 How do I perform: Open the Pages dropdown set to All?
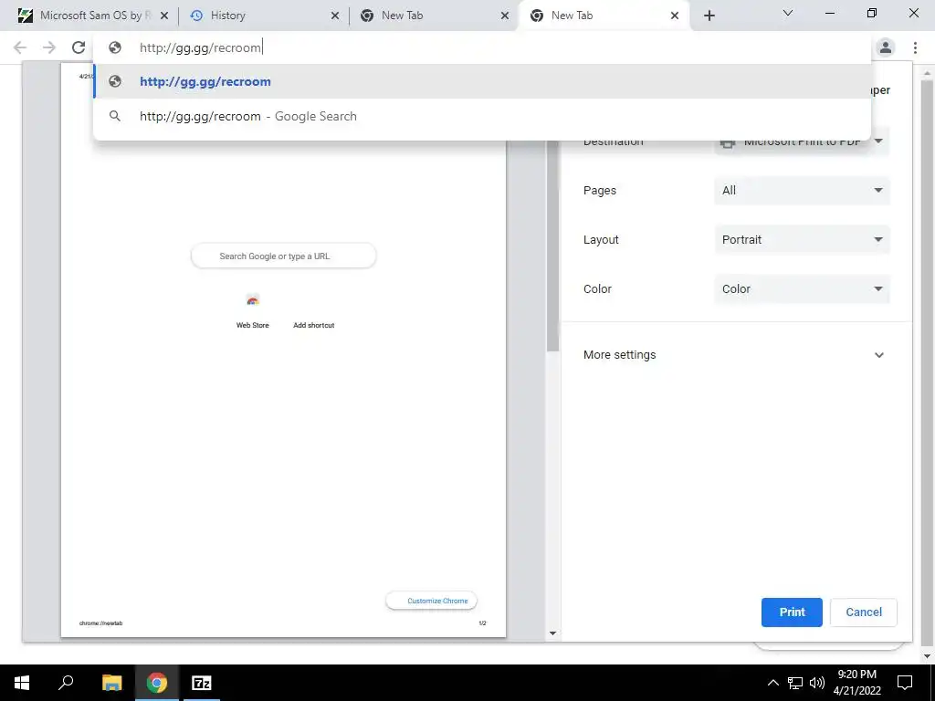(802, 191)
